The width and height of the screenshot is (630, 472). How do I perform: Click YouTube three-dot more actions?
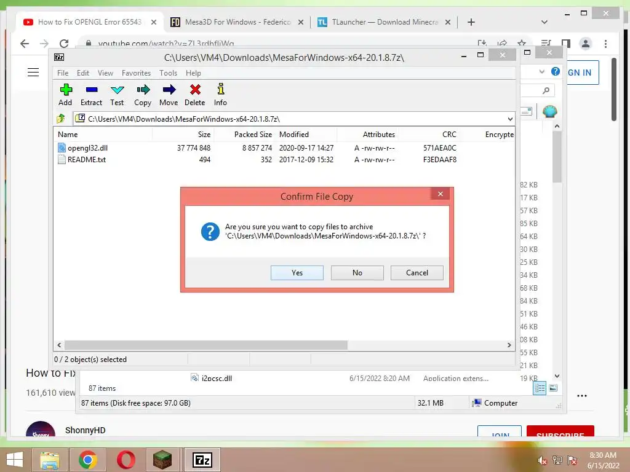point(582,396)
